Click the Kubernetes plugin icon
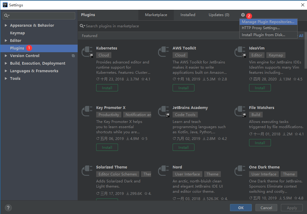 (x=87, y=52)
